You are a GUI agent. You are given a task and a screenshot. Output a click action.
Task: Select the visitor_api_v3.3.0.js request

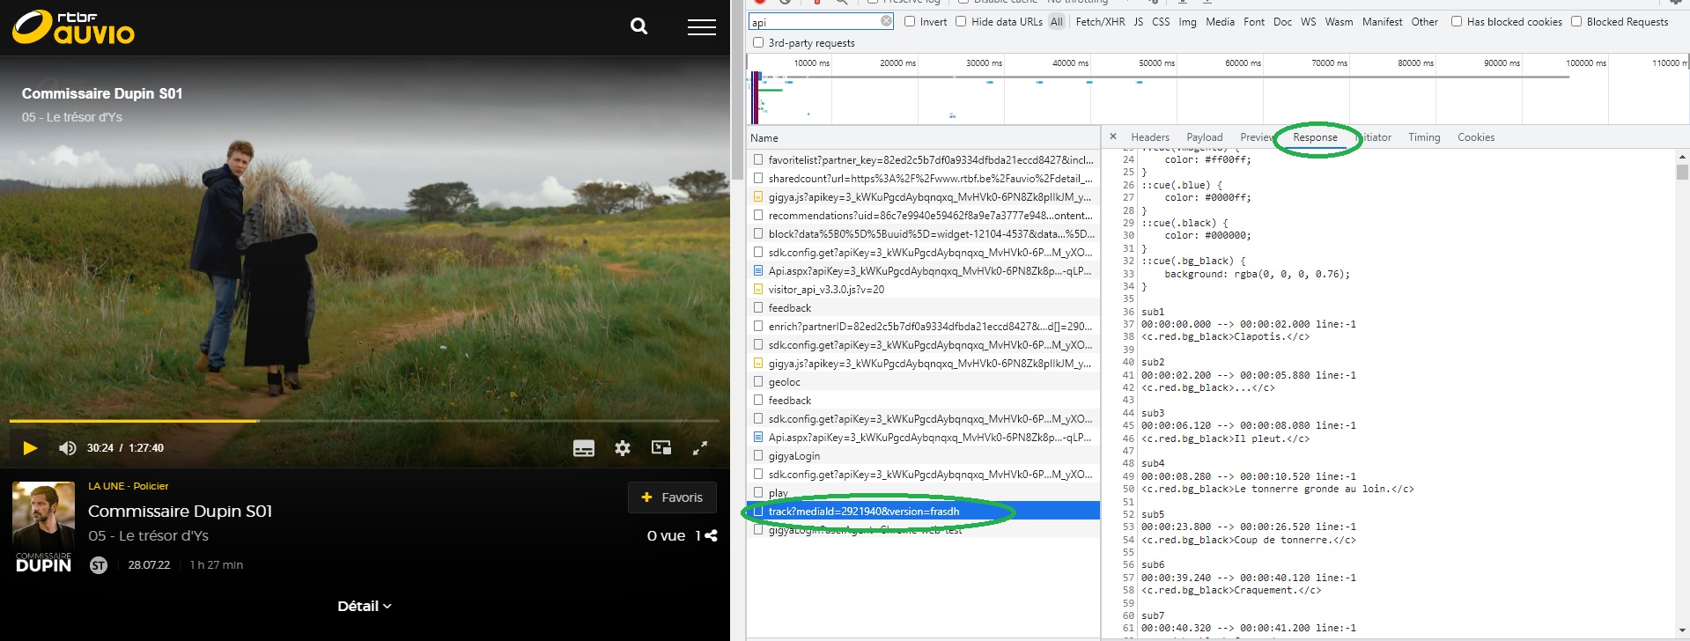pos(923,290)
